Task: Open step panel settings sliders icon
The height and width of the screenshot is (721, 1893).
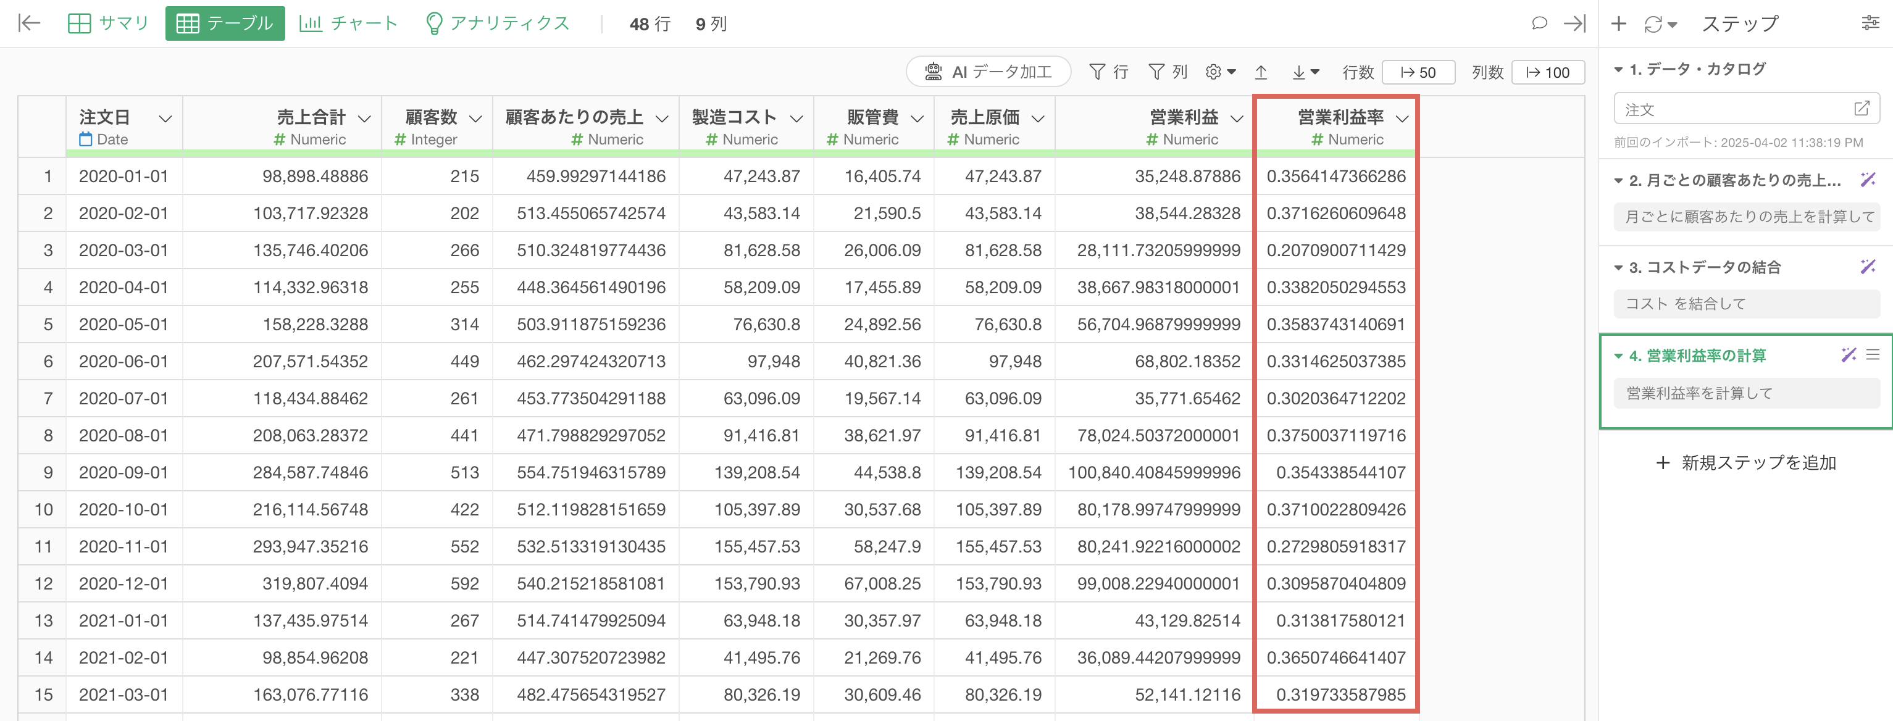Action: (1870, 23)
